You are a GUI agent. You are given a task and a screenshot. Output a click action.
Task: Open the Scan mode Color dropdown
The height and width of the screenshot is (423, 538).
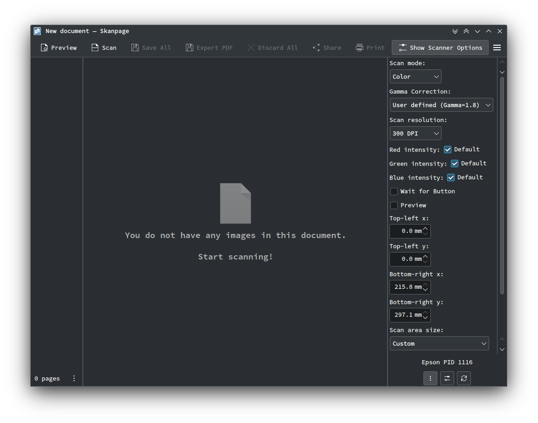click(415, 76)
